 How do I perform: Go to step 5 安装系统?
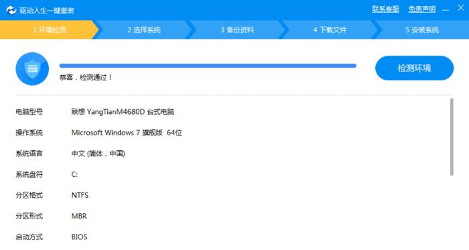pyautogui.click(x=422, y=29)
